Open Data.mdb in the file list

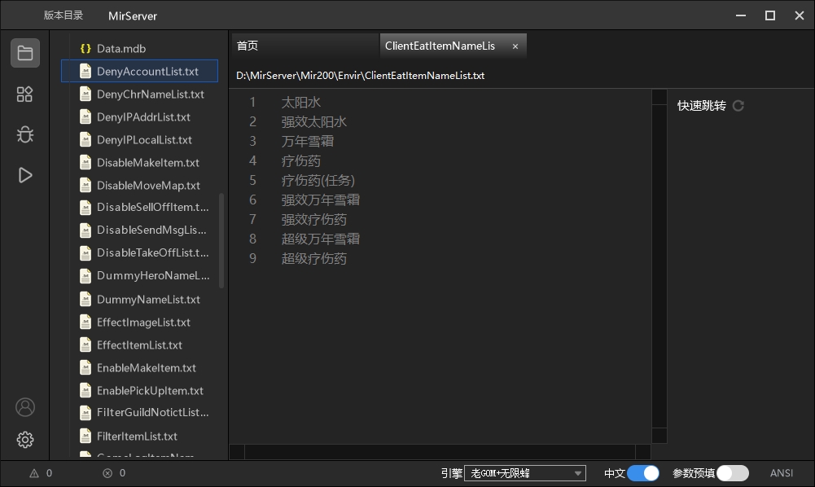point(120,49)
